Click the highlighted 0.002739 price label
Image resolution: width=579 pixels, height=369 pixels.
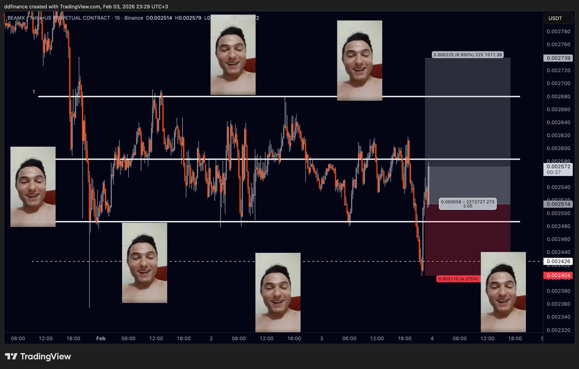[x=558, y=57]
